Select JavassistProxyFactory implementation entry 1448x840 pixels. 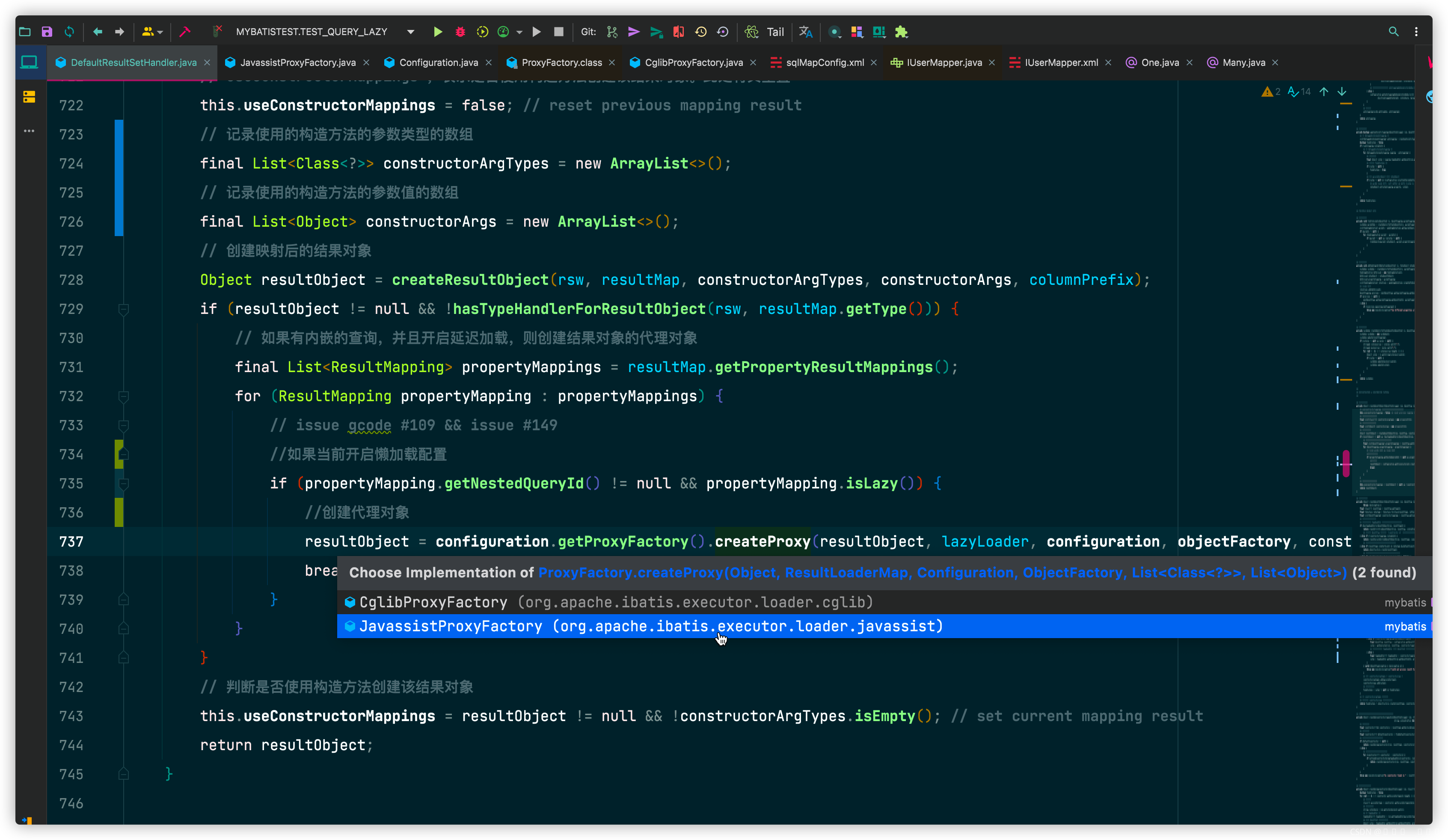click(x=451, y=626)
